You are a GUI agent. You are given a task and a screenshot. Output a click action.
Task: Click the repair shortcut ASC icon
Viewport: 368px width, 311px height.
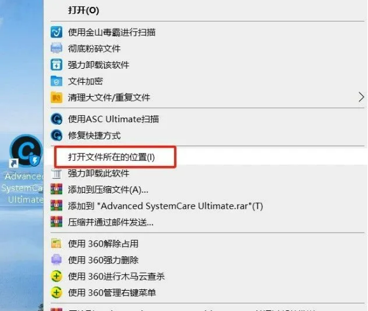tap(57, 135)
